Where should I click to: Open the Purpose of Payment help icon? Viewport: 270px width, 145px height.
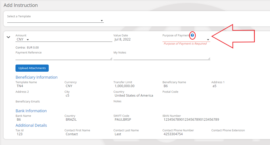point(192,35)
